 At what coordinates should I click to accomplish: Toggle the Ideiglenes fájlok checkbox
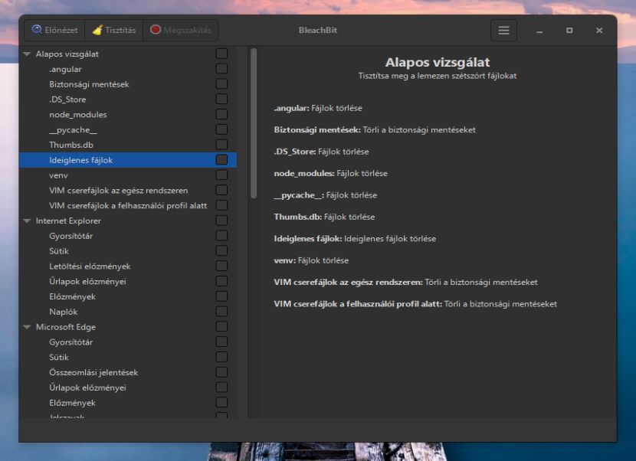221,160
